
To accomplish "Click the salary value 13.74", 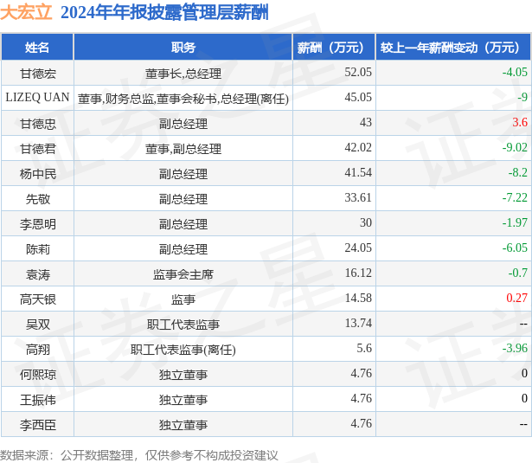I will coord(358,323).
